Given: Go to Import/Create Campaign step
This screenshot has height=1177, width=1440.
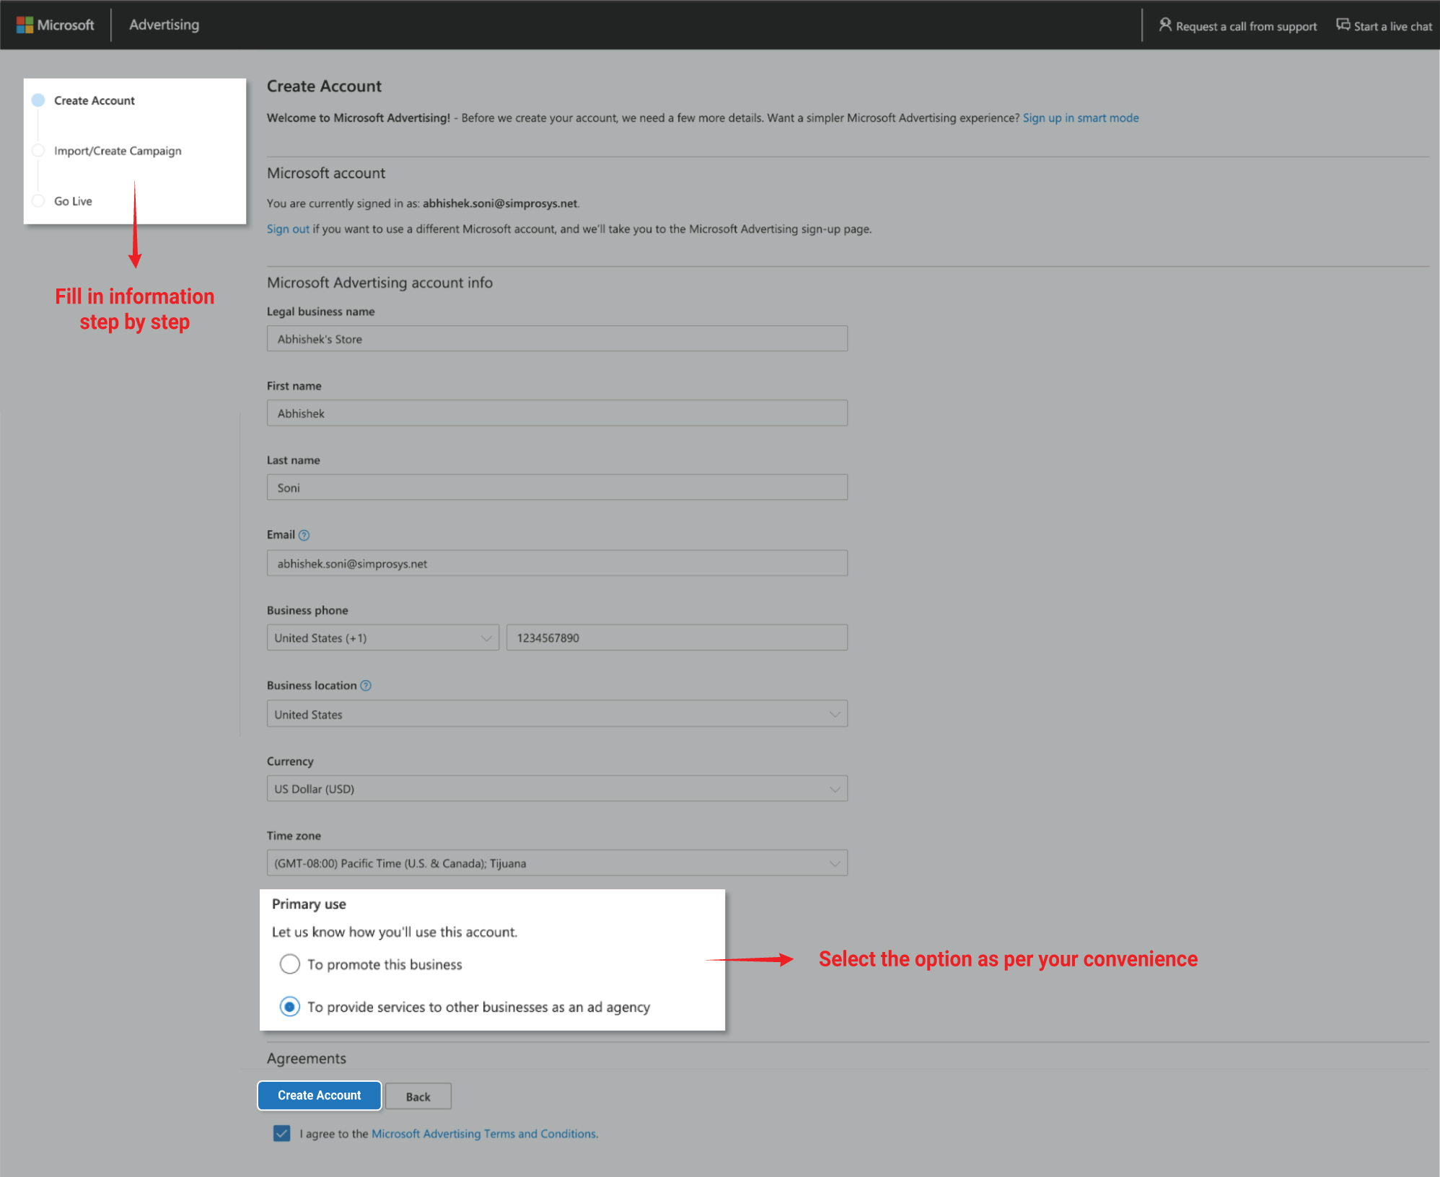Looking at the screenshot, I should 118,151.
